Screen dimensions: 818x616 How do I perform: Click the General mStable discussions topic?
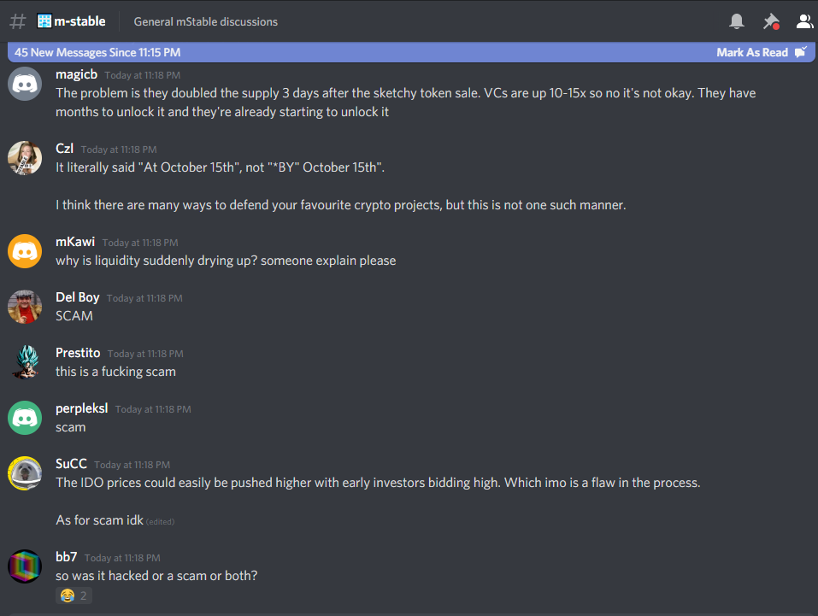tap(205, 21)
